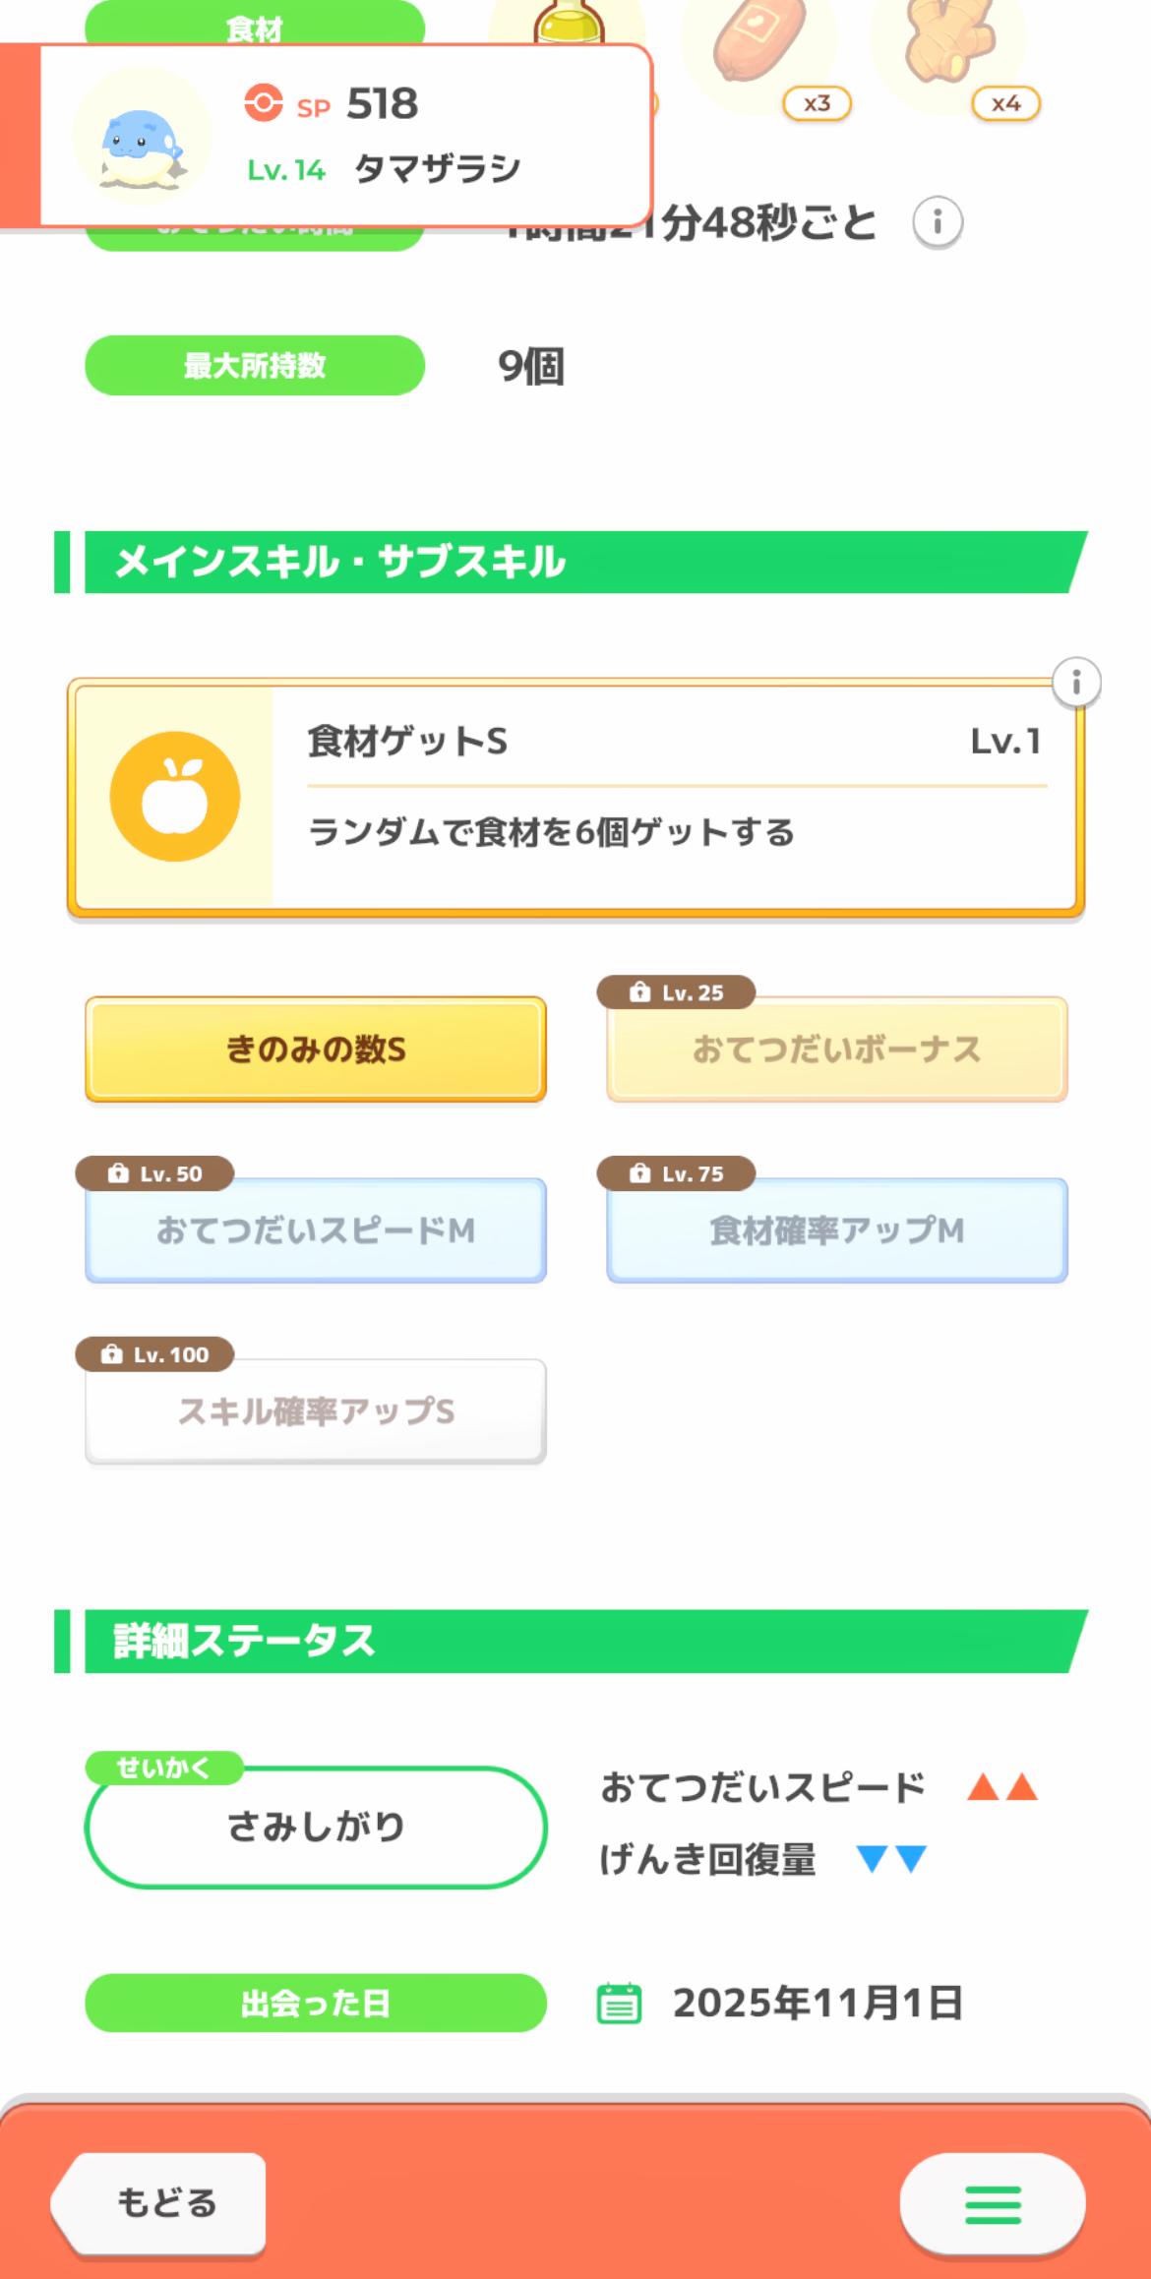The image size is (1151, 2279).
Task: Tap locked 食材確率アップM sub skill
Action: coord(836,1230)
